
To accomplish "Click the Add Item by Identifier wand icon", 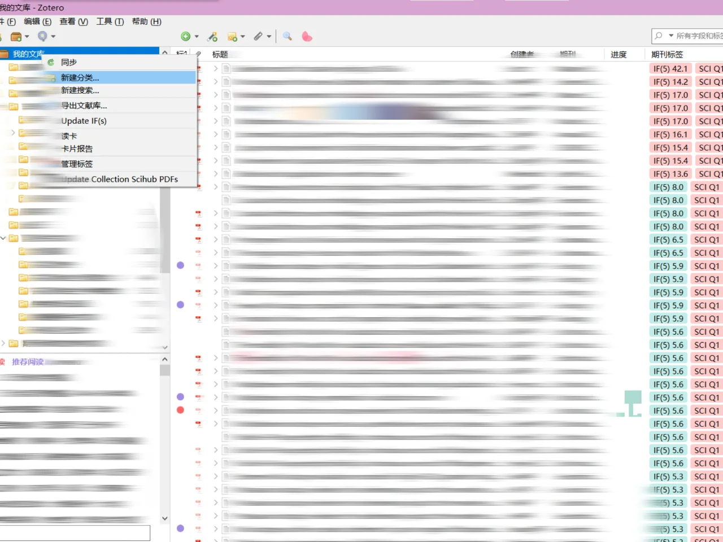I will [x=212, y=37].
